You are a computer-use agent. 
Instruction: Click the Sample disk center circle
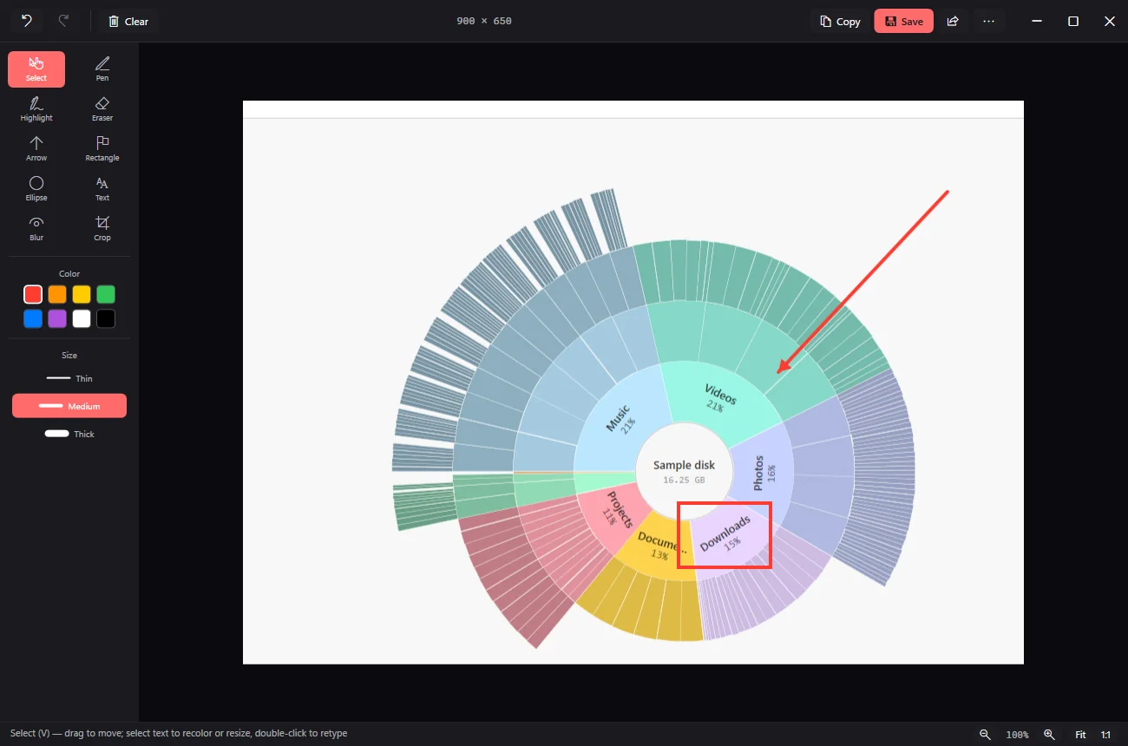click(684, 471)
